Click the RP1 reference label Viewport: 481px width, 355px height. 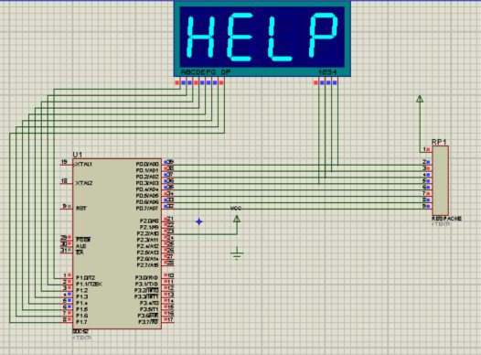(439, 142)
